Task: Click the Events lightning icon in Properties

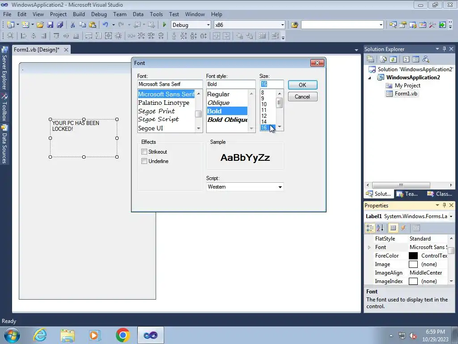Action: coord(403,228)
